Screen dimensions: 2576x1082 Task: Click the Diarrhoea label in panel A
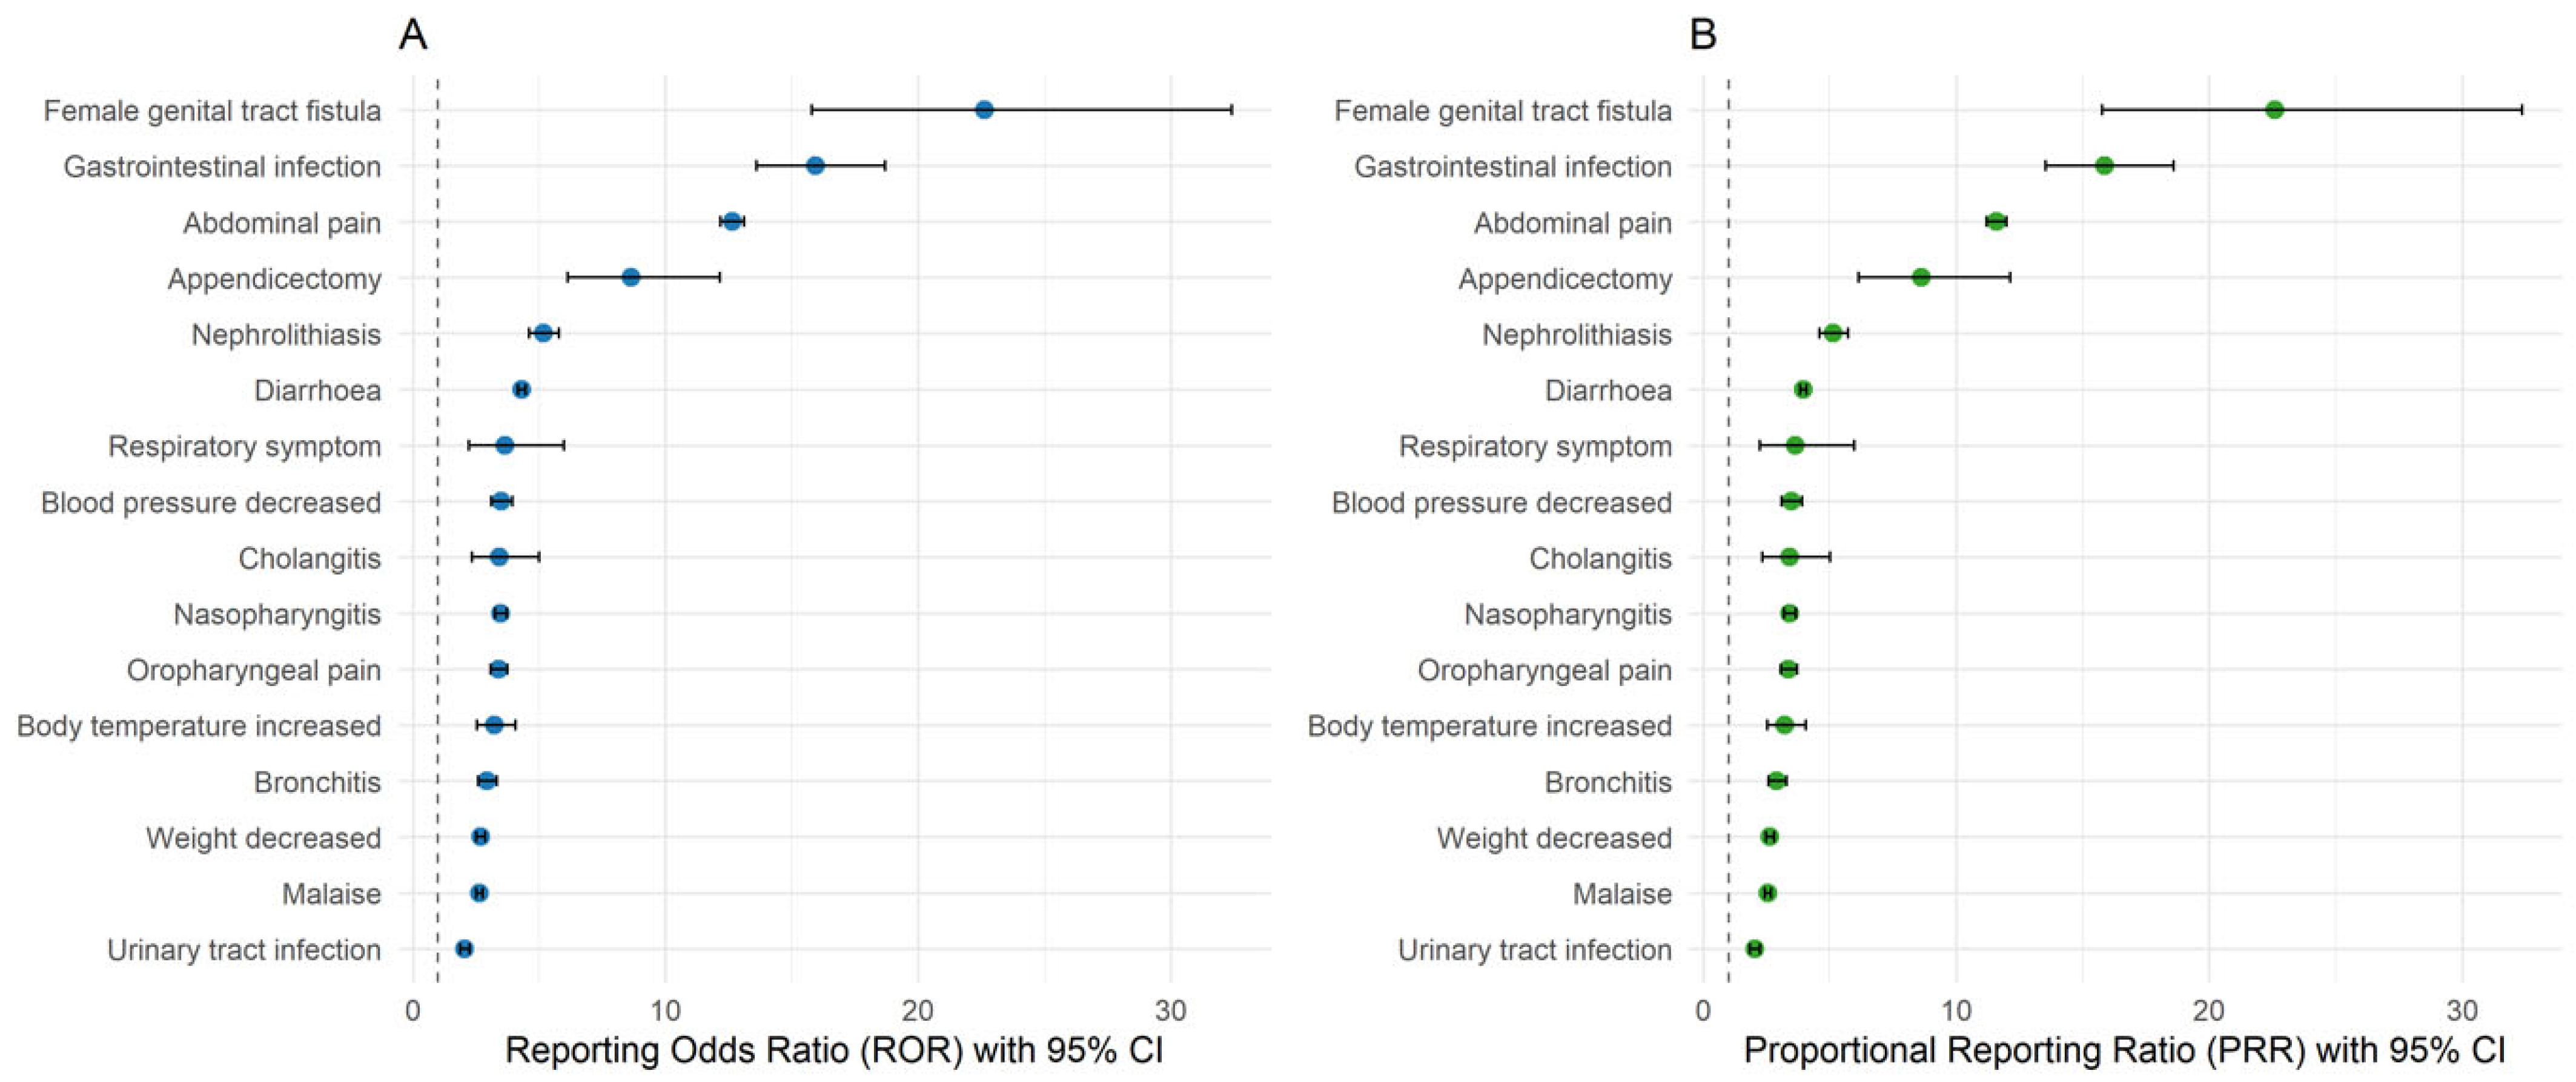coord(317,390)
